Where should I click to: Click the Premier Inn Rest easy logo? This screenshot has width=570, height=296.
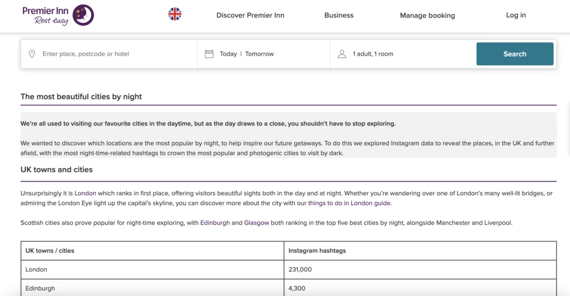pyautogui.click(x=58, y=16)
